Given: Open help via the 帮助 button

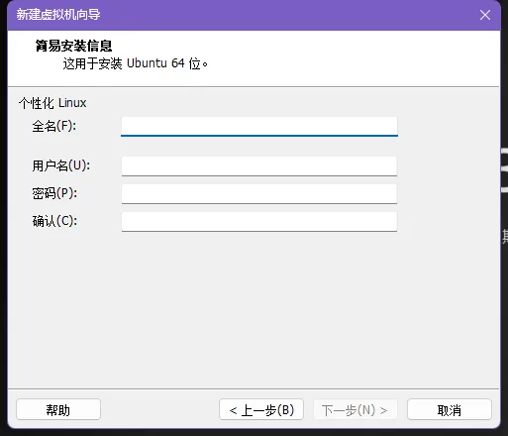Looking at the screenshot, I should point(58,409).
